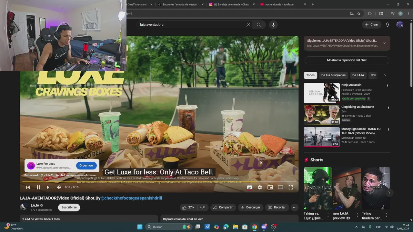Open the @checkthefootage link
The image size is (413, 232).
(x=118, y=198)
